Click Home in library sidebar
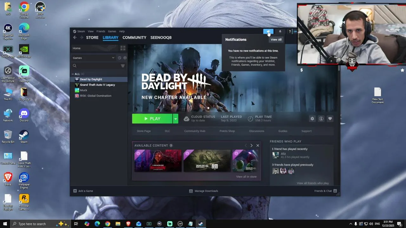406x228 pixels. point(95,48)
